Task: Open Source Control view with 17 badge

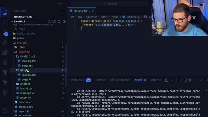Action: (x=5, y=32)
